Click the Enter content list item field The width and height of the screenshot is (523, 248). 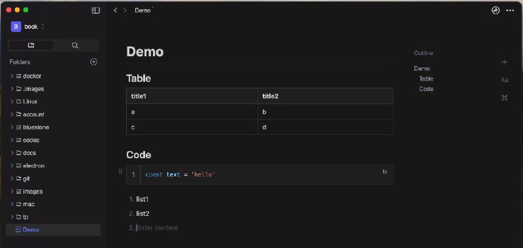tap(158, 228)
